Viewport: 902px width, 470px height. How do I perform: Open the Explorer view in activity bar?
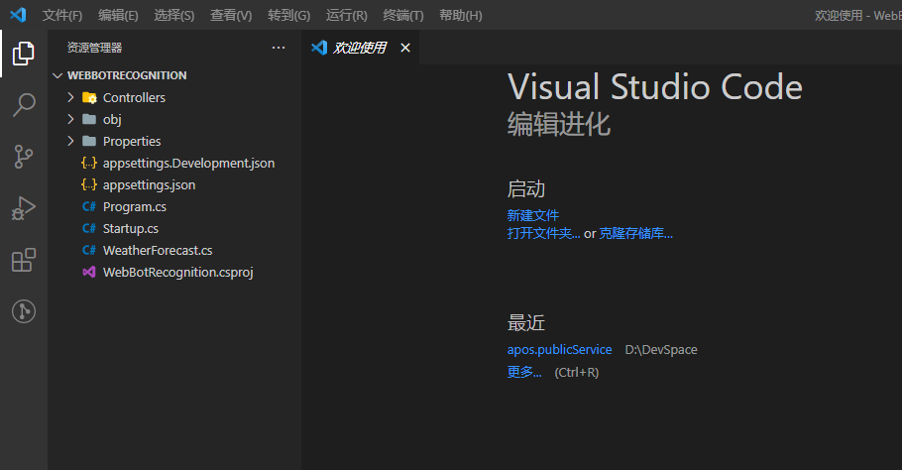pyautogui.click(x=24, y=54)
